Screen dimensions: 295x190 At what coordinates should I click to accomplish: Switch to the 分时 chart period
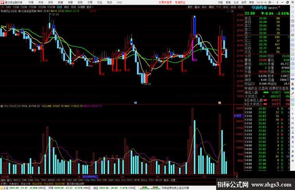(8, 7)
